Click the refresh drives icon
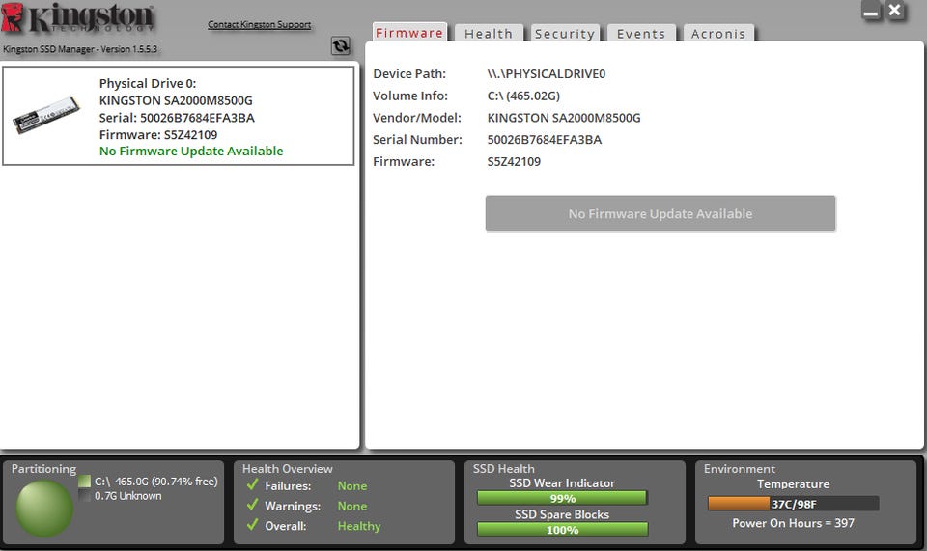927x551 pixels. tap(341, 46)
